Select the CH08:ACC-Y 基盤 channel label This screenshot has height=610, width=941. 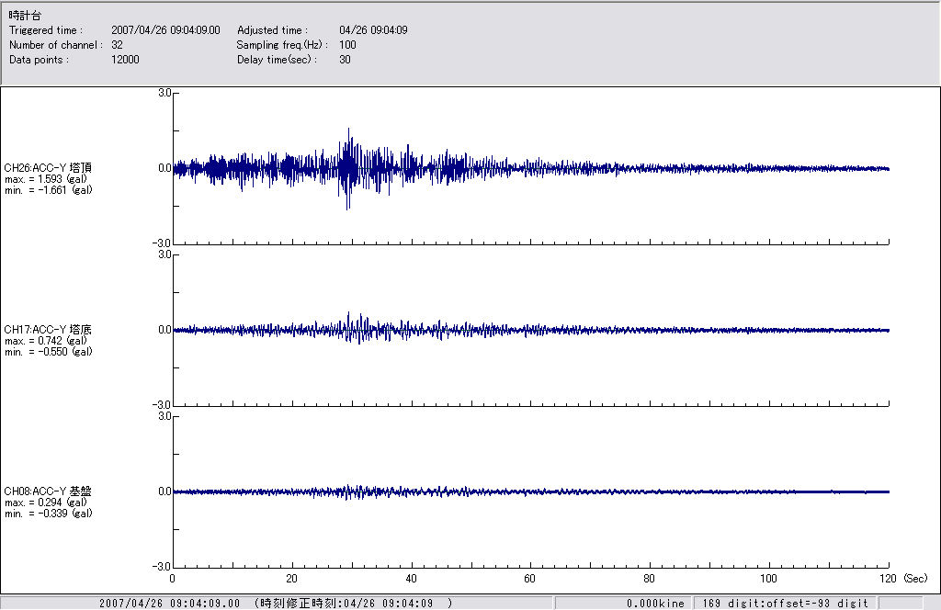[48, 491]
